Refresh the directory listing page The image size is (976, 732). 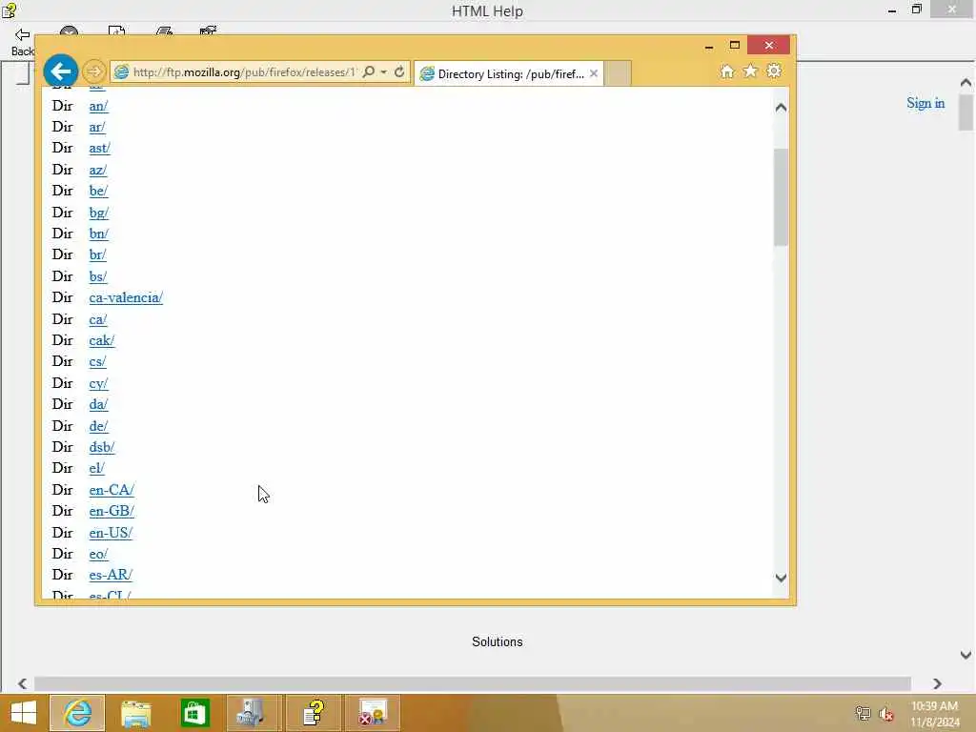coord(399,72)
